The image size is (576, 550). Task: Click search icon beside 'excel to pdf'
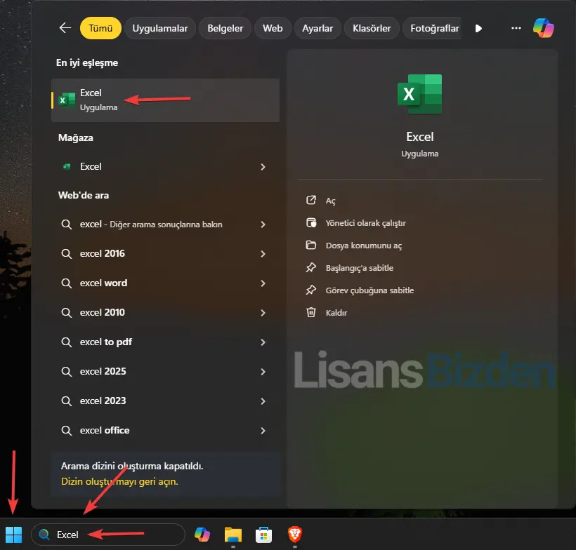pyautogui.click(x=67, y=342)
